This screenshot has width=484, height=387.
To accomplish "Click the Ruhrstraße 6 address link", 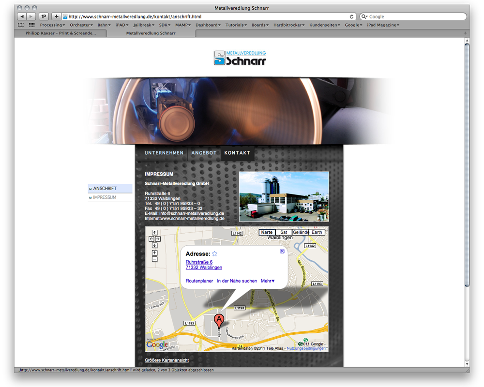I will (199, 262).
